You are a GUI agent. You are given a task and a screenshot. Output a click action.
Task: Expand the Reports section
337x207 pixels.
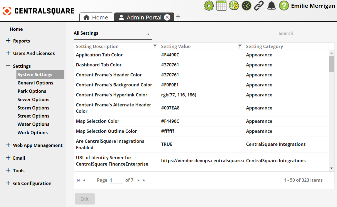8,41
